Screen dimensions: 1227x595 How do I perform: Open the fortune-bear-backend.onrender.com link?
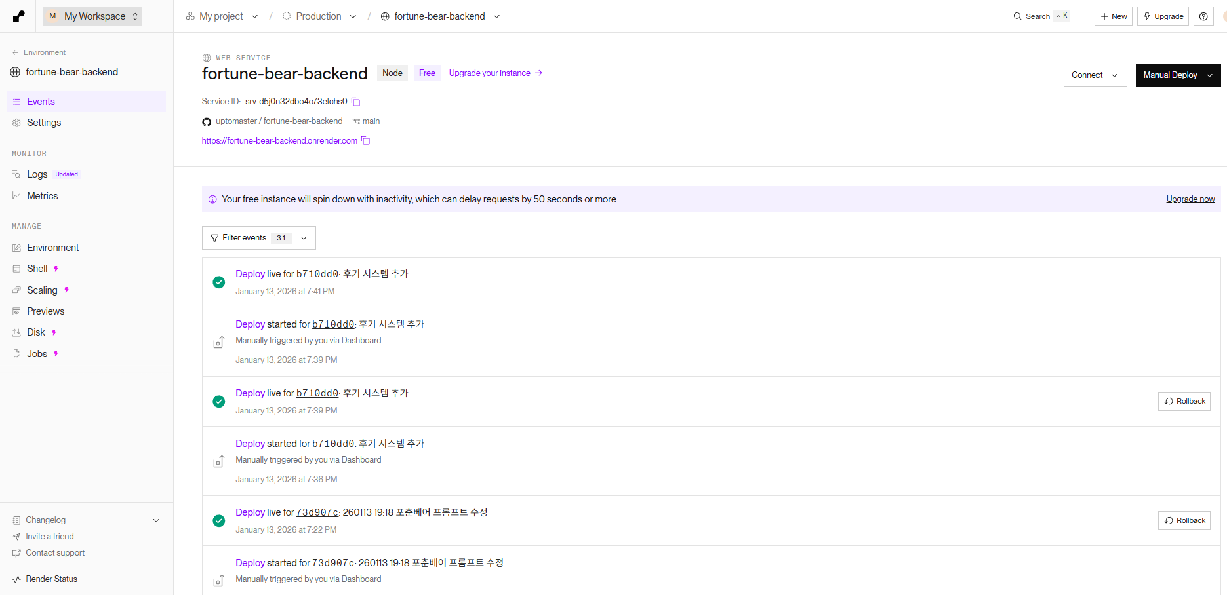point(279,141)
